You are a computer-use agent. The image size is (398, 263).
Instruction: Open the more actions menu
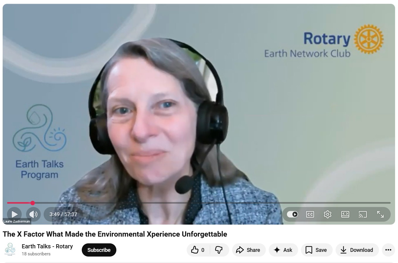[388, 250]
